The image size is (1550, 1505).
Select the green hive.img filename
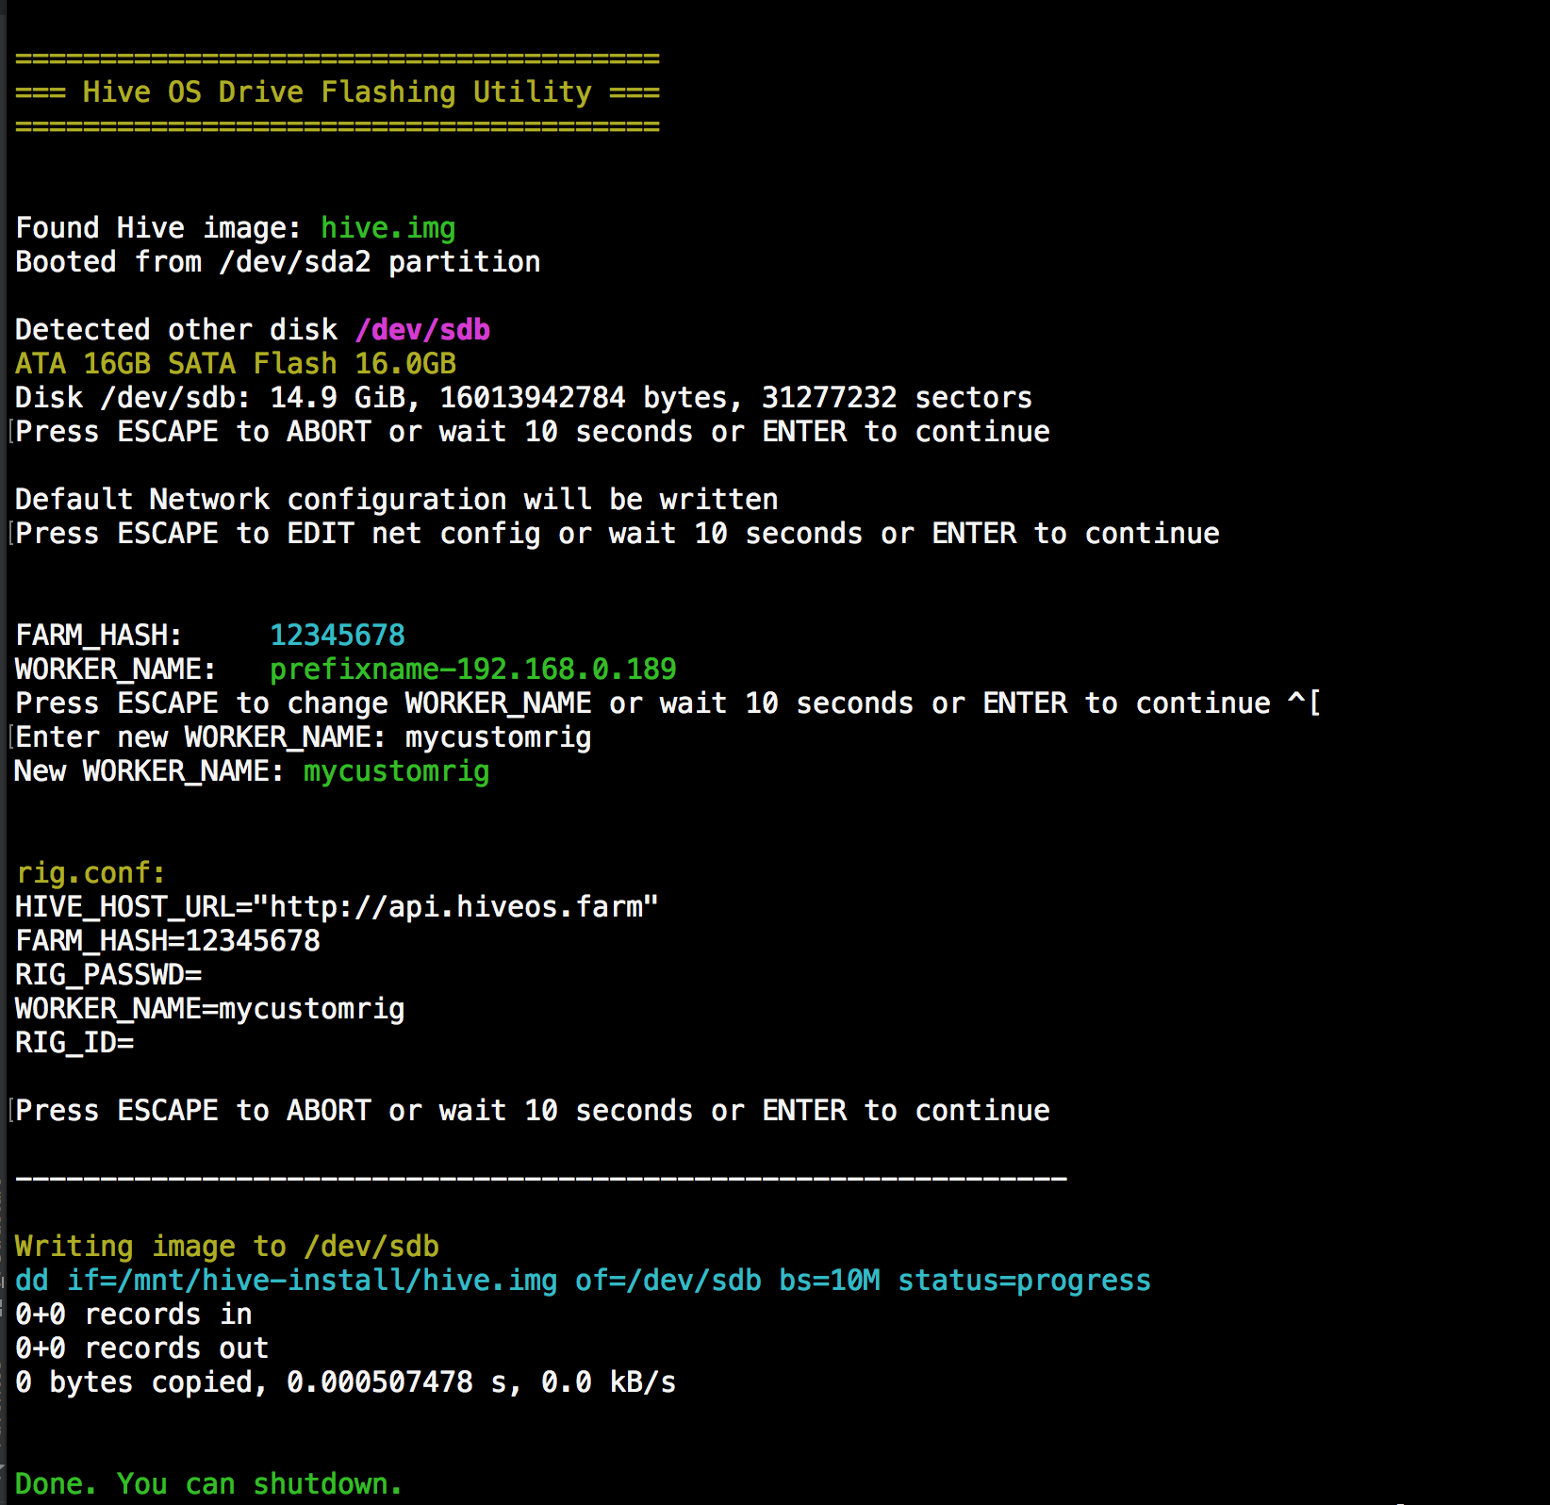tap(387, 228)
